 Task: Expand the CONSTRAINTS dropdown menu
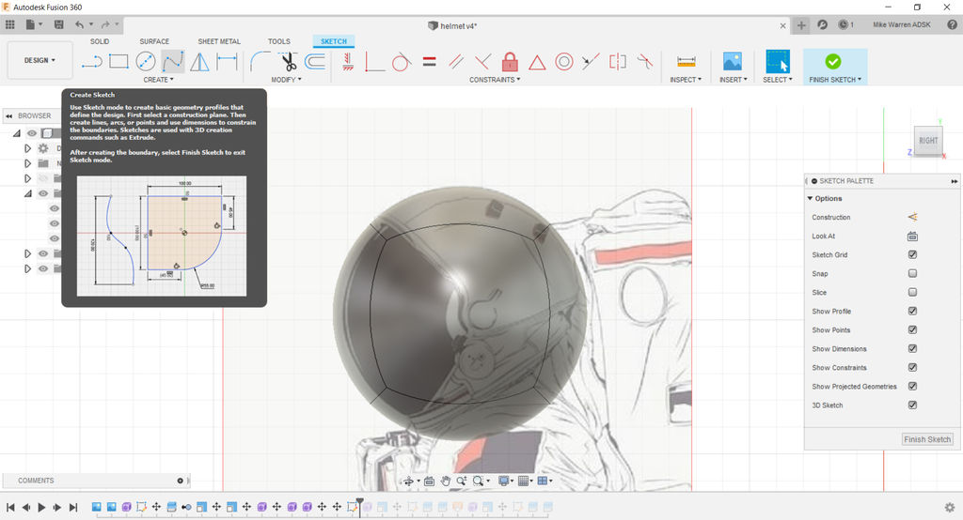[496, 80]
